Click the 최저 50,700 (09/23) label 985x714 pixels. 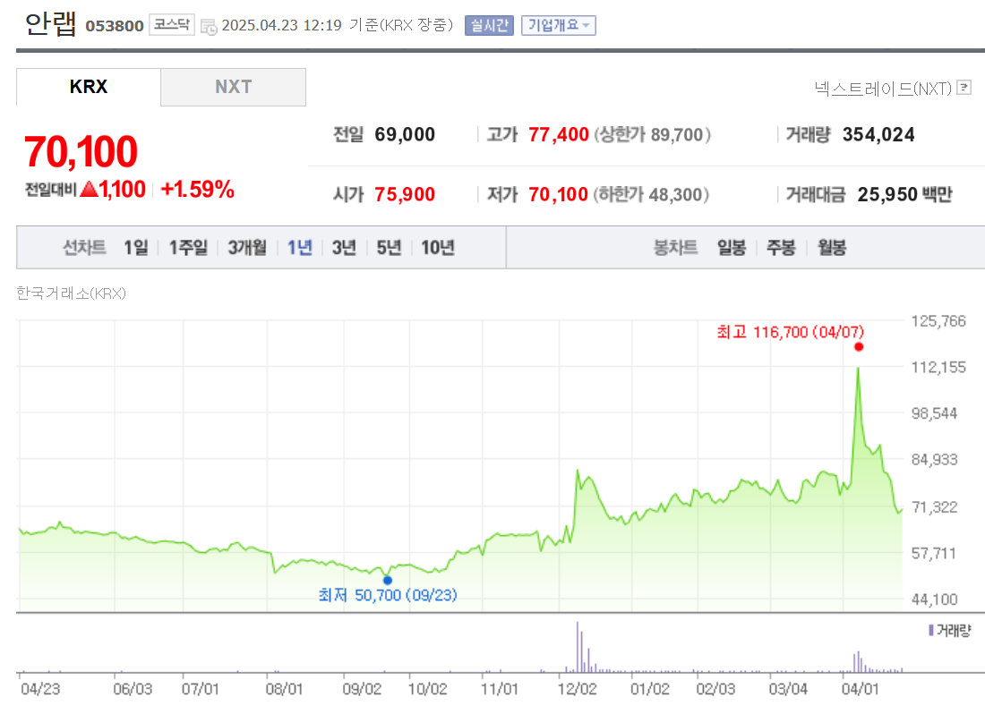click(x=388, y=595)
